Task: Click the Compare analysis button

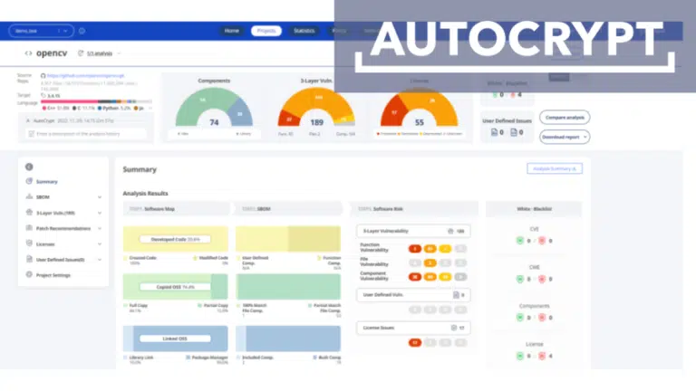Action: (x=564, y=117)
